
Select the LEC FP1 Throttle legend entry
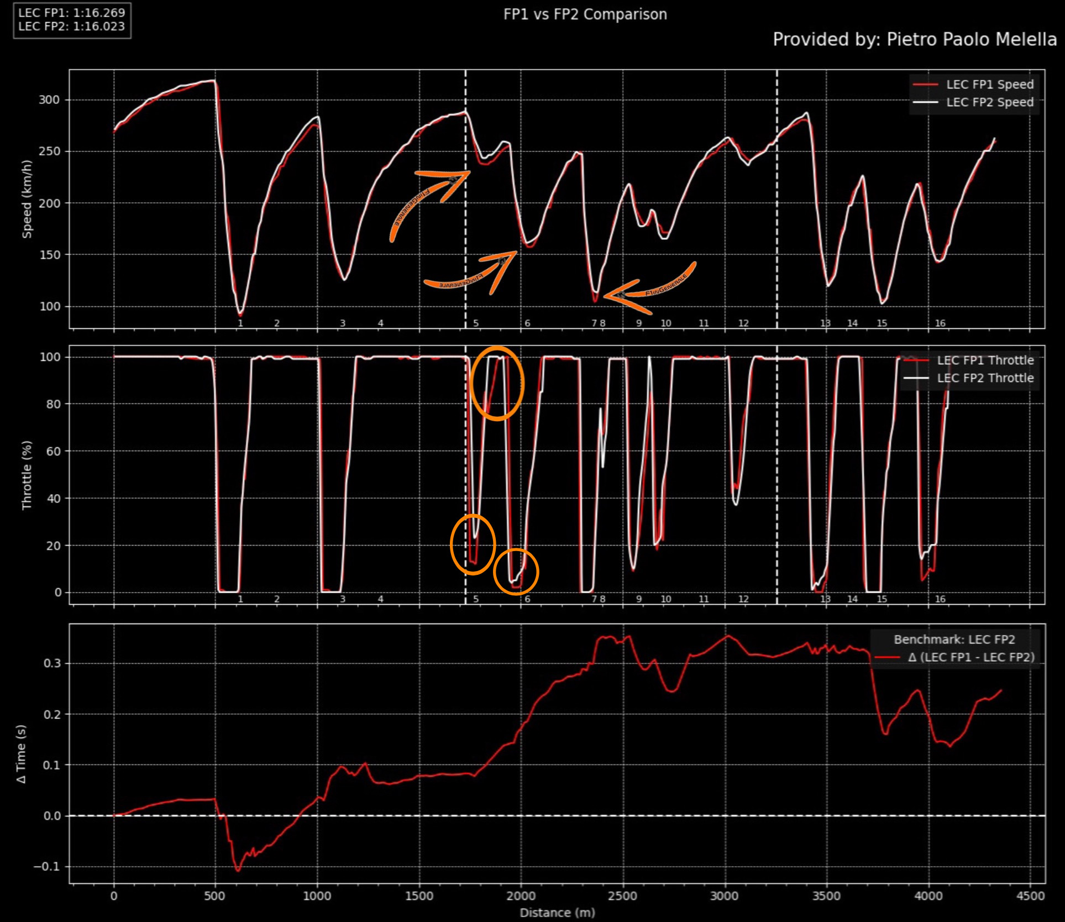[985, 360]
